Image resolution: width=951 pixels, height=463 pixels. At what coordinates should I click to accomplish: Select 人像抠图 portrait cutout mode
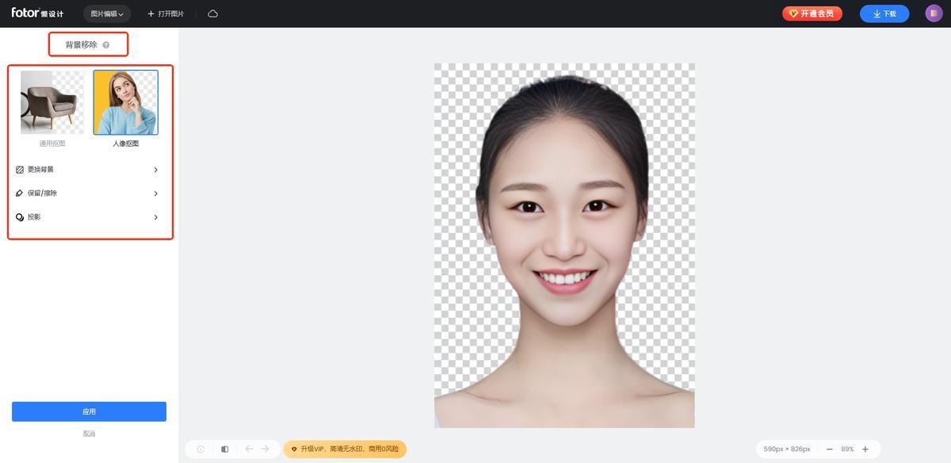pyautogui.click(x=125, y=102)
